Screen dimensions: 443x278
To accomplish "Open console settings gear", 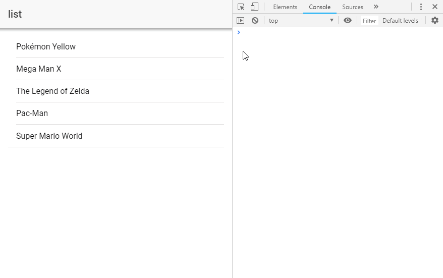I will [435, 20].
